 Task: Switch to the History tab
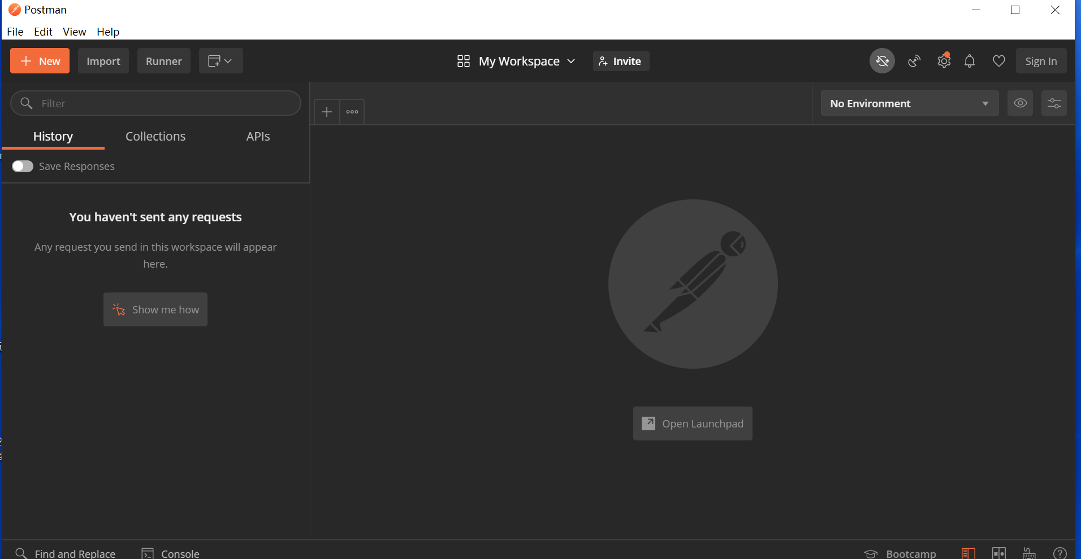click(x=53, y=136)
